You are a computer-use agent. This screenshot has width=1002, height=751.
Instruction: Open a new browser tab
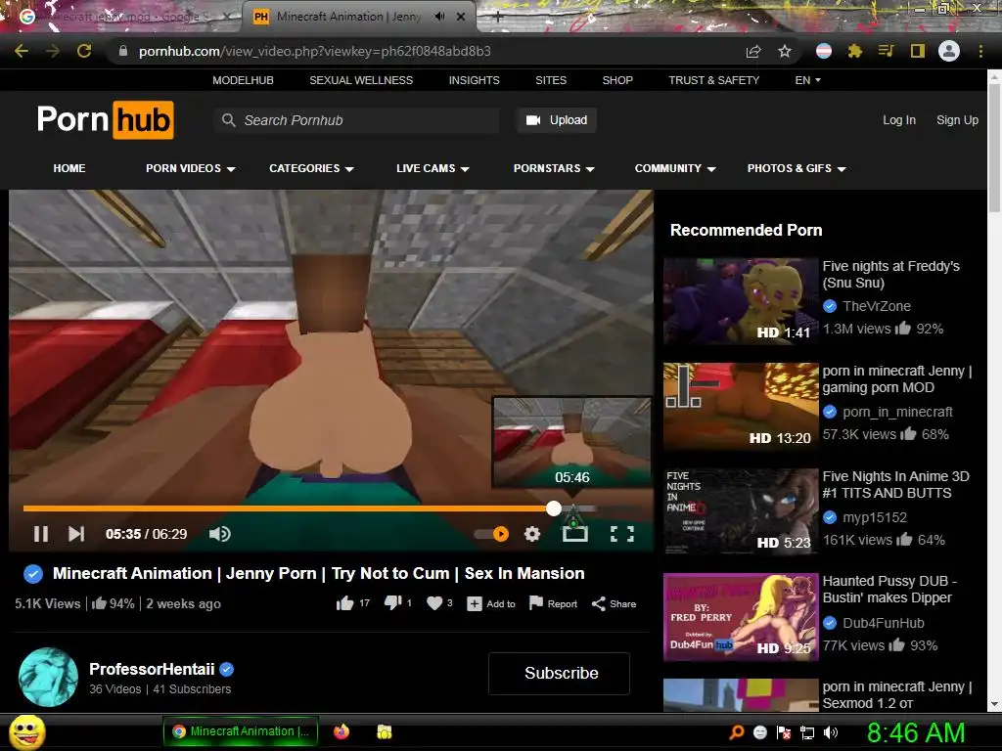(498, 18)
